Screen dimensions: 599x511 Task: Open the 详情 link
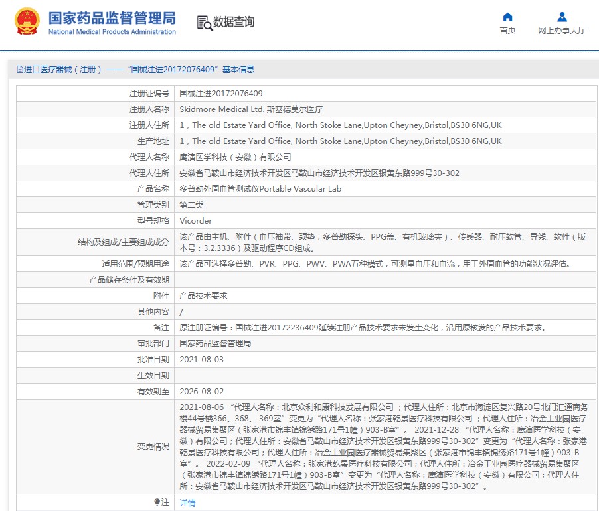(x=187, y=503)
